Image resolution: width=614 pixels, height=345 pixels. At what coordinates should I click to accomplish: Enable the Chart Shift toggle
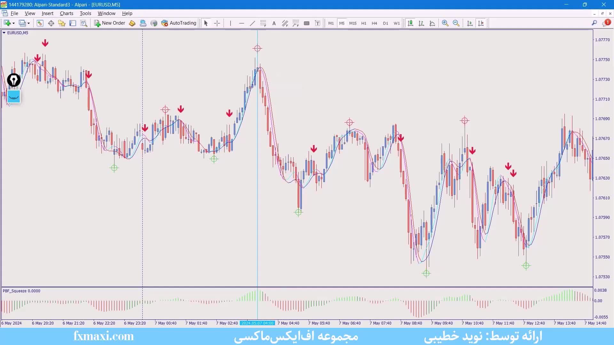(x=481, y=23)
